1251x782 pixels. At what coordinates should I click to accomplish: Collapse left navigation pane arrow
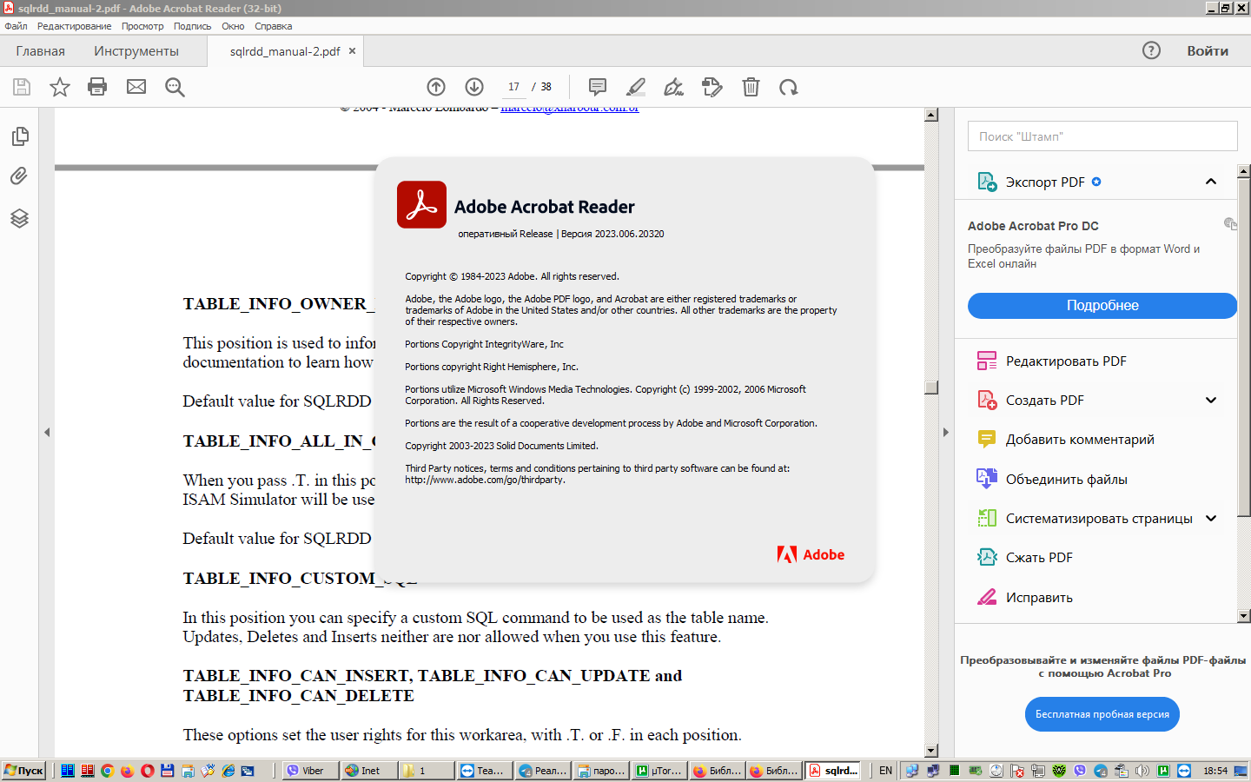[47, 432]
